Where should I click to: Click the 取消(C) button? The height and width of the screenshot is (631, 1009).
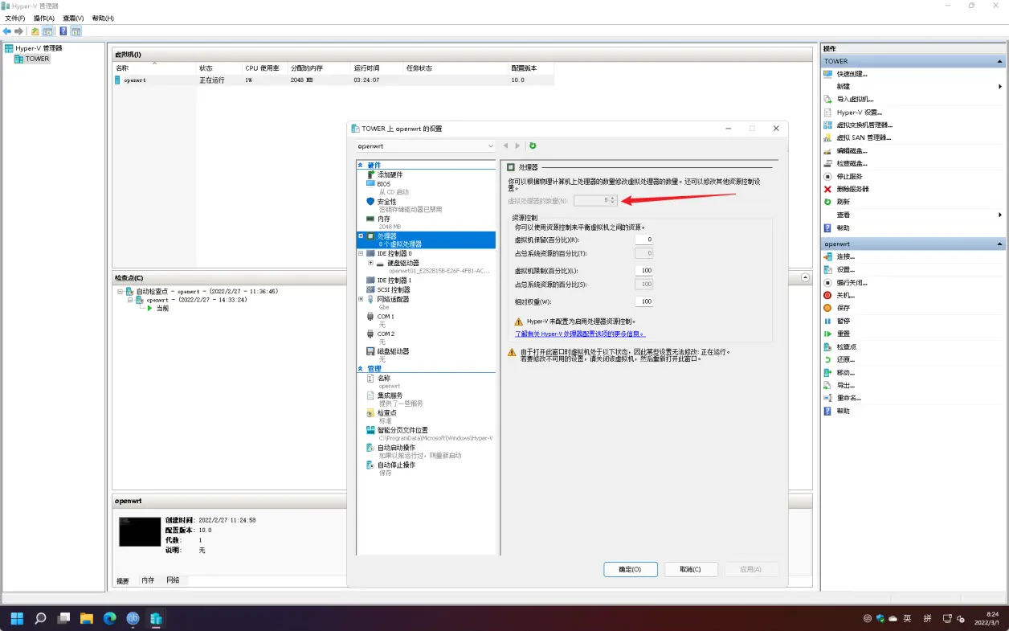click(690, 569)
